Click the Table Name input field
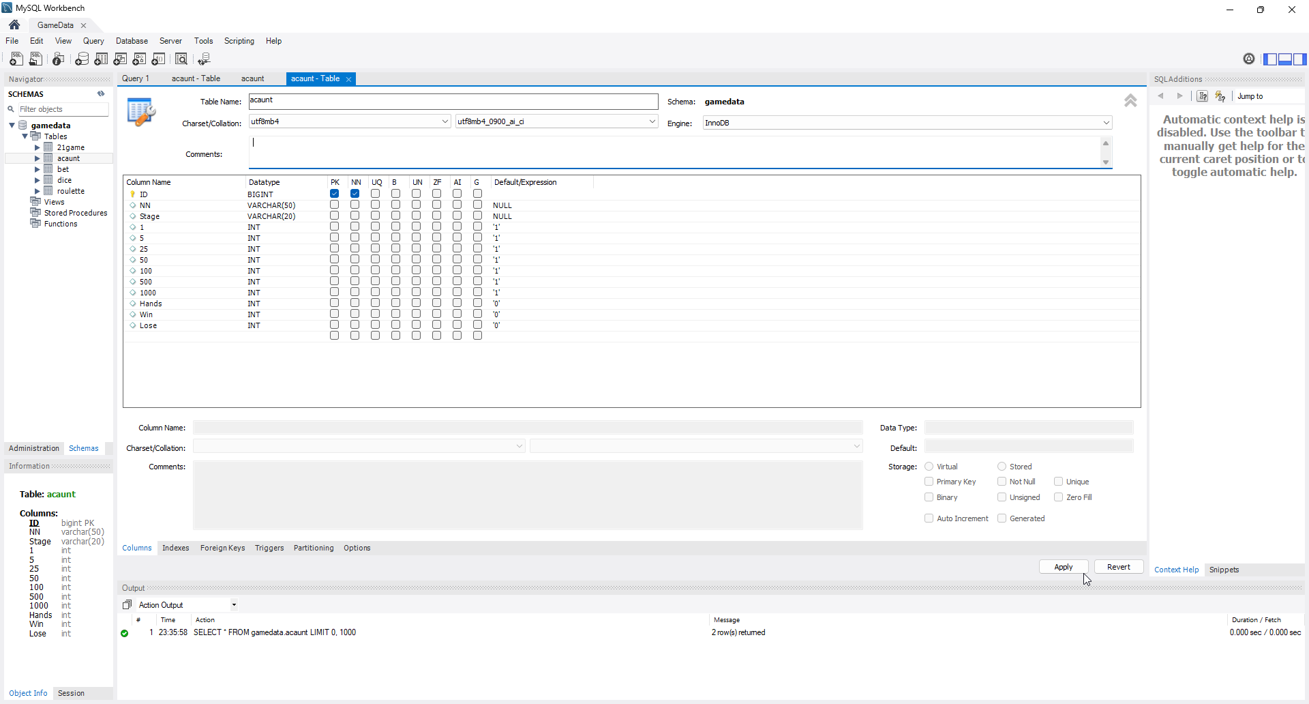The image size is (1309, 704). click(453, 101)
